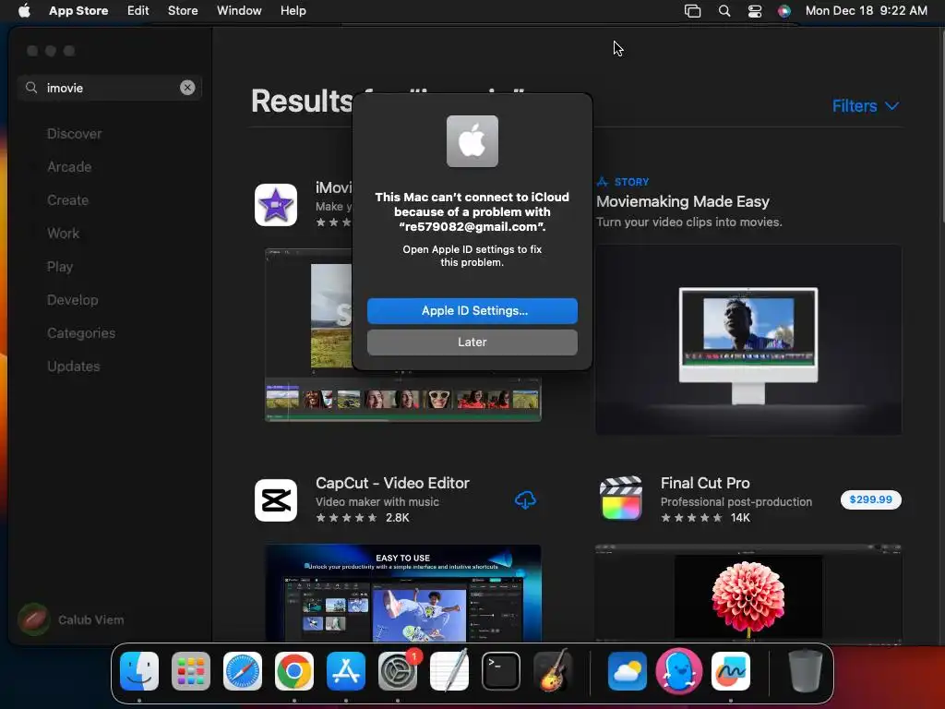945x709 pixels.
Task: Open the iMac story thumbnail
Action: pos(748,340)
